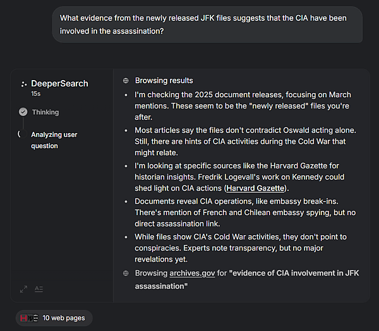Click the 15s elapsed time label
Image resolution: width=379 pixels, height=331 pixels.
tap(36, 93)
